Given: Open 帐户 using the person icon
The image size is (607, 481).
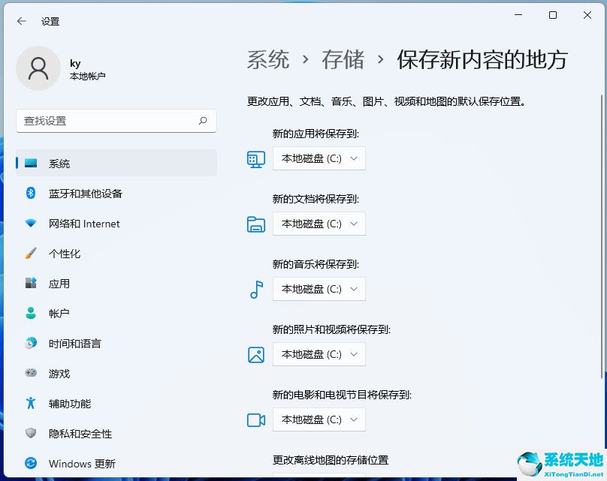Looking at the screenshot, I should [31, 314].
